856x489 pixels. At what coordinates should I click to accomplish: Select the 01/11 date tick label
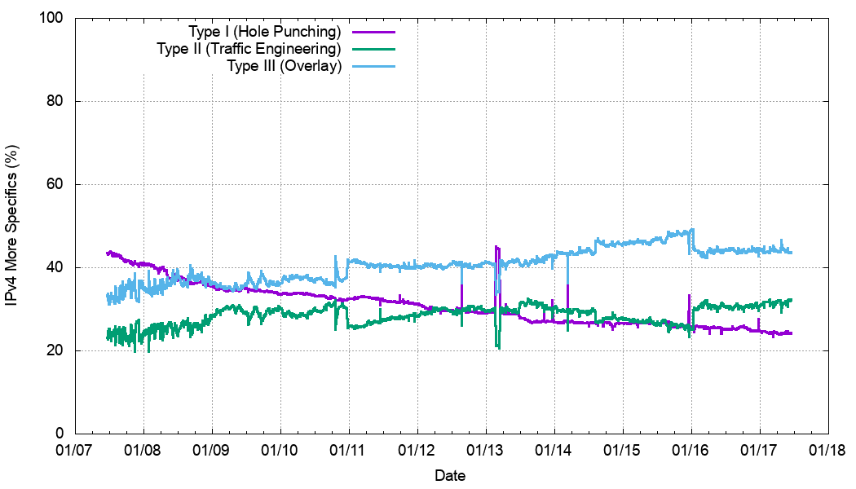coord(349,450)
